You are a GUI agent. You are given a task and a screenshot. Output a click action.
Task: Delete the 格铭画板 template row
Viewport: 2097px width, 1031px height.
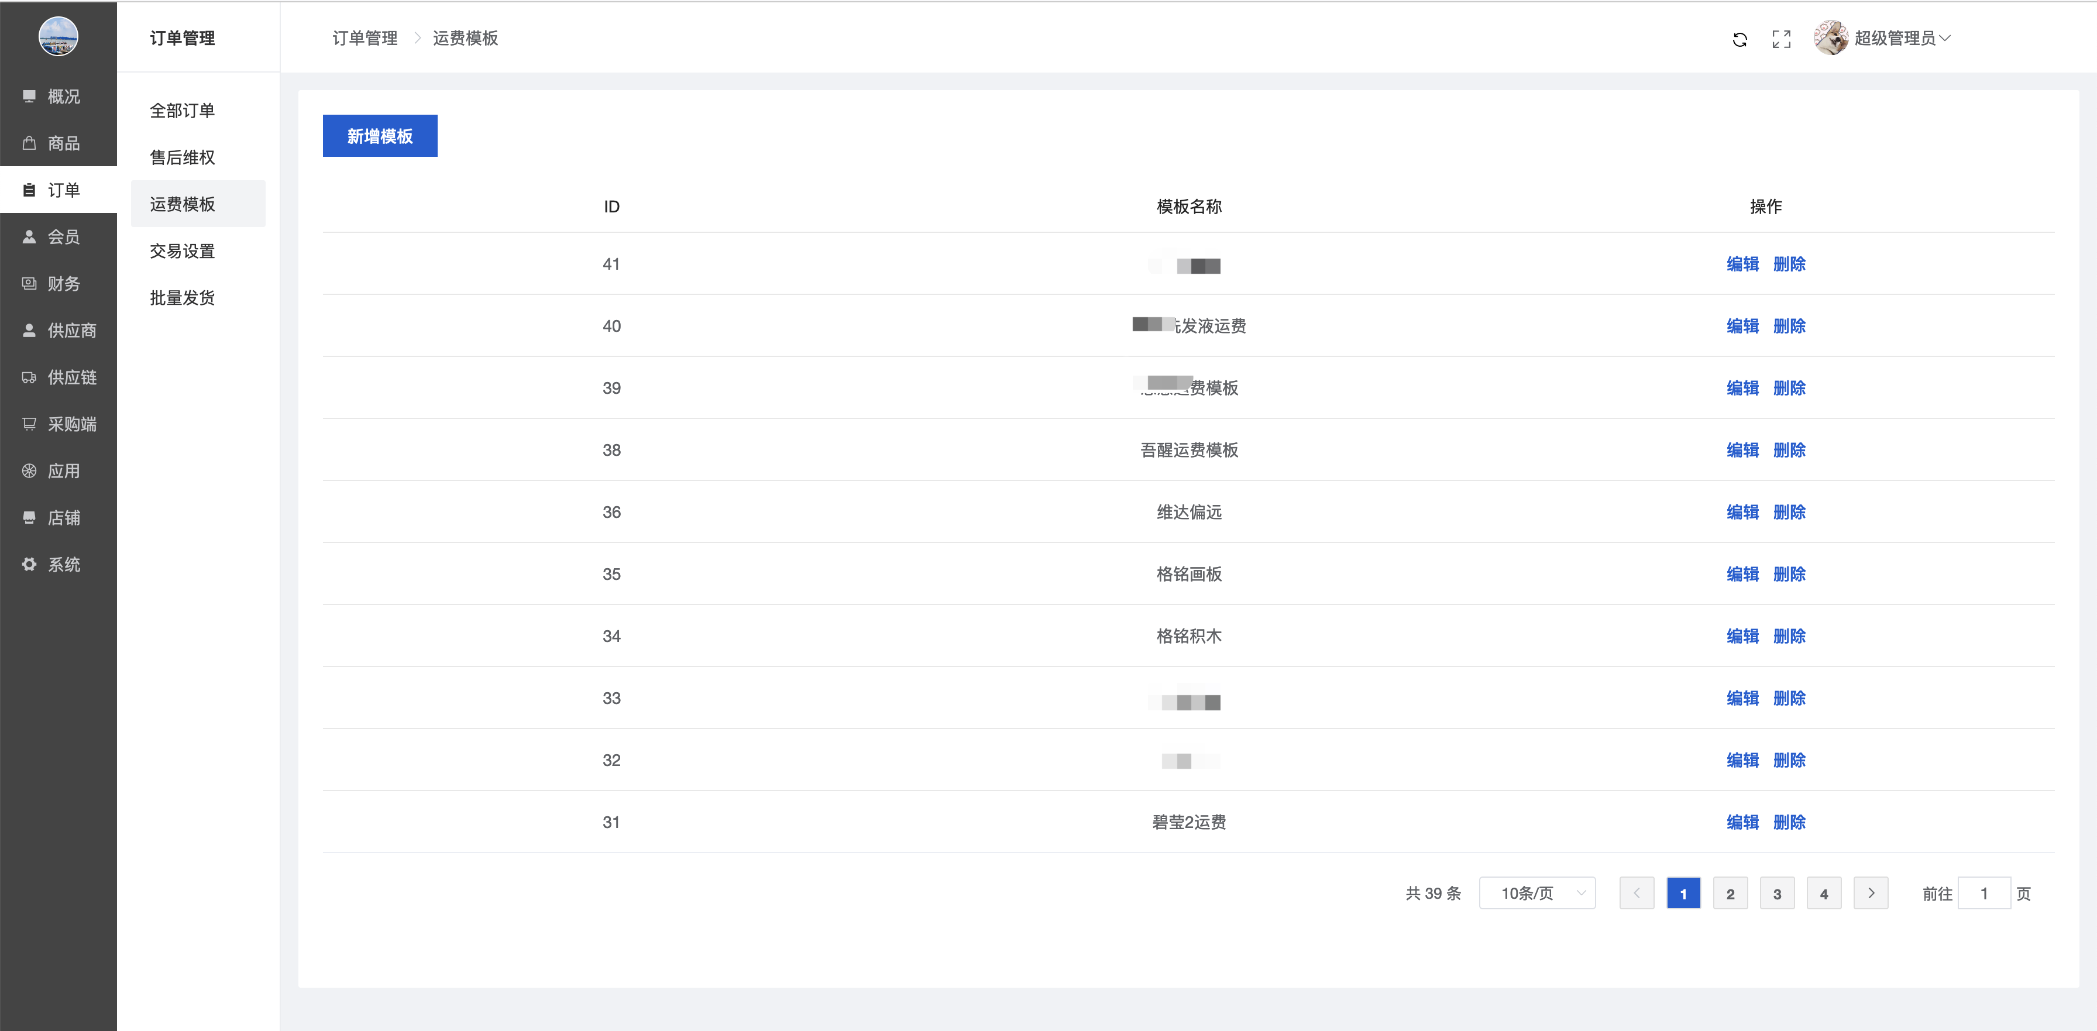(1789, 574)
